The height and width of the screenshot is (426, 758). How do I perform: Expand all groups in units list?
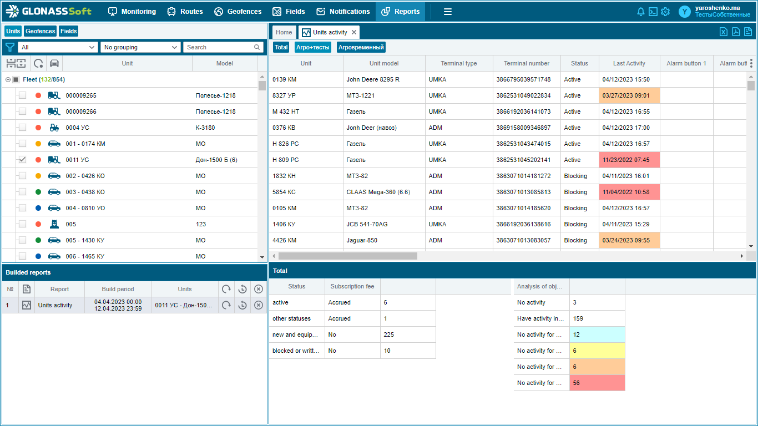21,63
